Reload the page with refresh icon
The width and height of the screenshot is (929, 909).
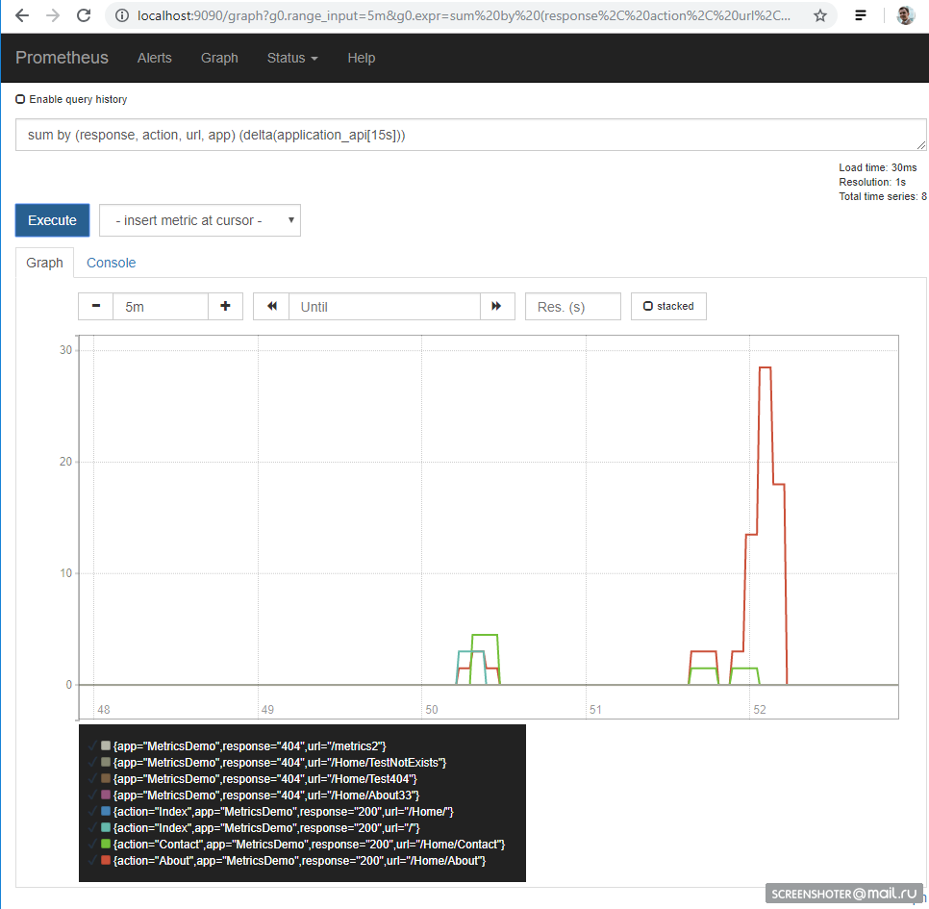coord(84,15)
